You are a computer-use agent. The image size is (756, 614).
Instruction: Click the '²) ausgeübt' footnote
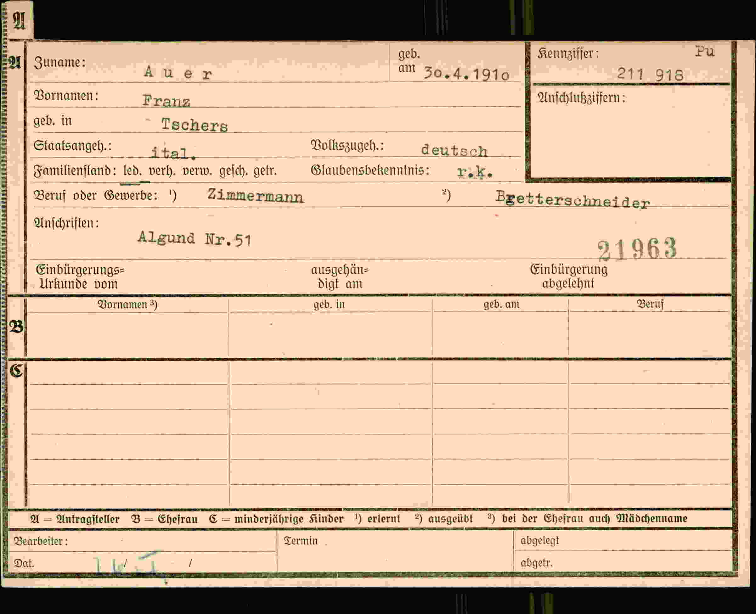[444, 519]
